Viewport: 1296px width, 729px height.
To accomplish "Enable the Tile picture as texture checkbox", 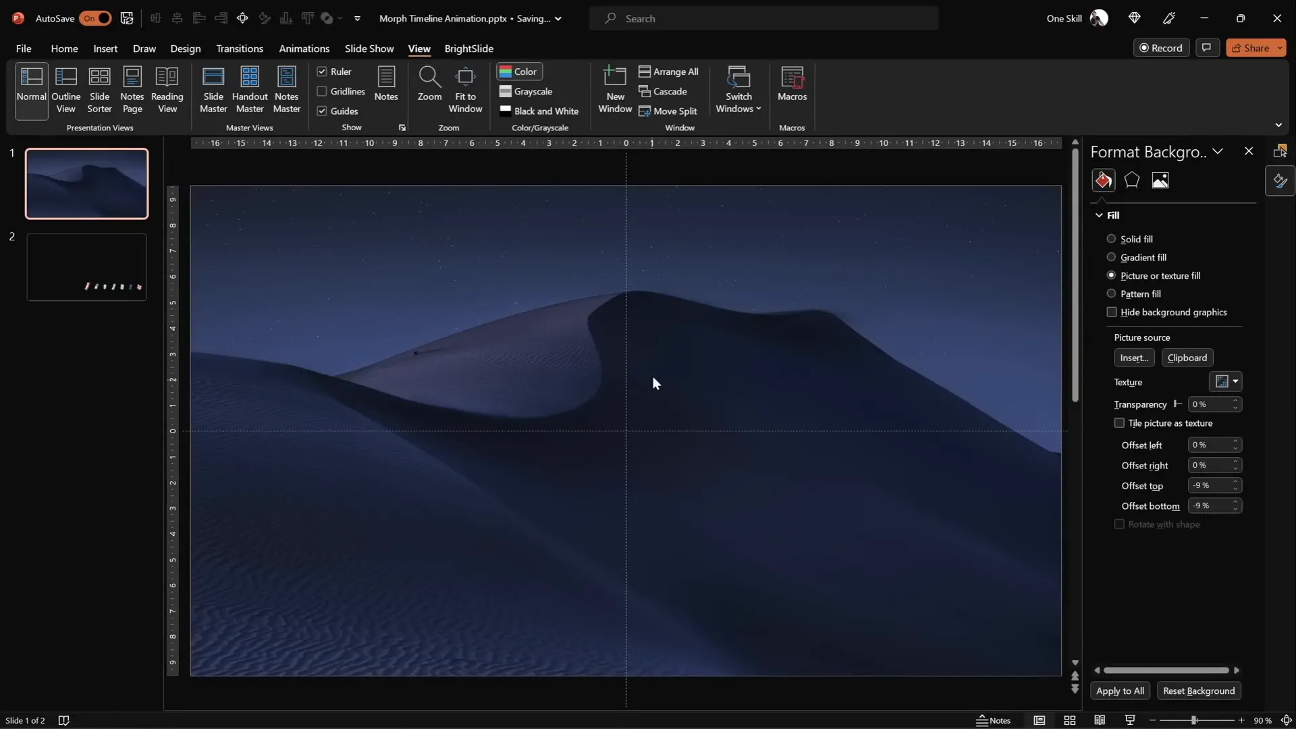I will (1118, 423).
